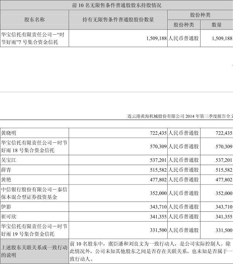Click the 人民币普通股 cell in 崔可欣 row
Viewport: 233px width, 264px height.
coord(184,217)
